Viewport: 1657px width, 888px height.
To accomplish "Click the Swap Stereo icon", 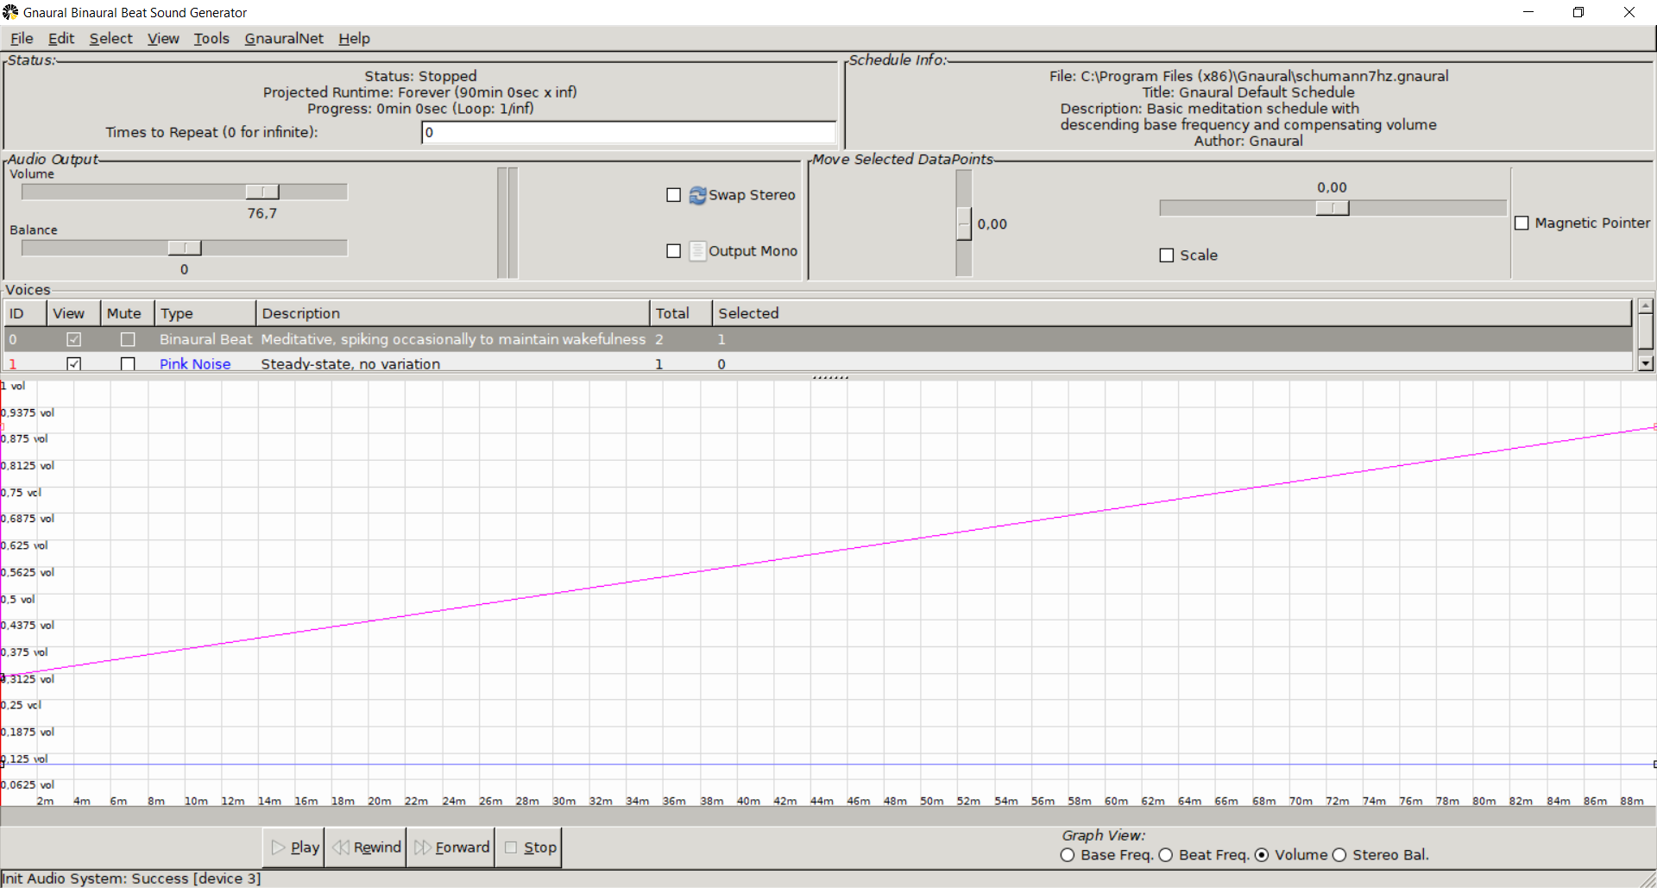I will (x=697, y=196).
